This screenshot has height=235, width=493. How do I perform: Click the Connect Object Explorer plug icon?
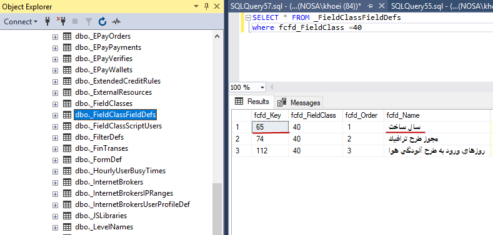(x=47, y=22)
